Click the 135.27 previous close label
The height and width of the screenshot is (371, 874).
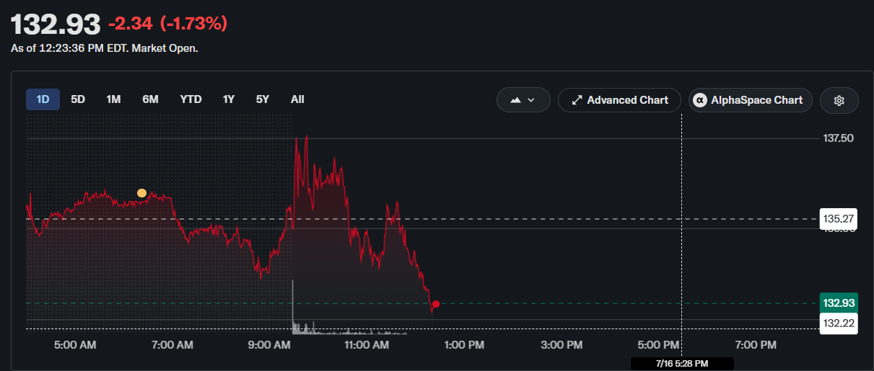(x=839, y=218)
